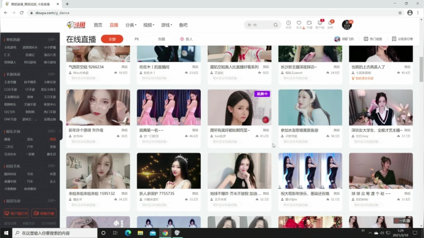Expand 全部 next to 单机热游
The image size is (424, 238).
[51, 39]
